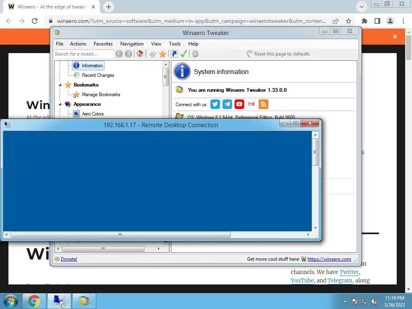Click Reset this page to defaults
This screenshot has height=309, width=412.
click(x=278, y=54)
